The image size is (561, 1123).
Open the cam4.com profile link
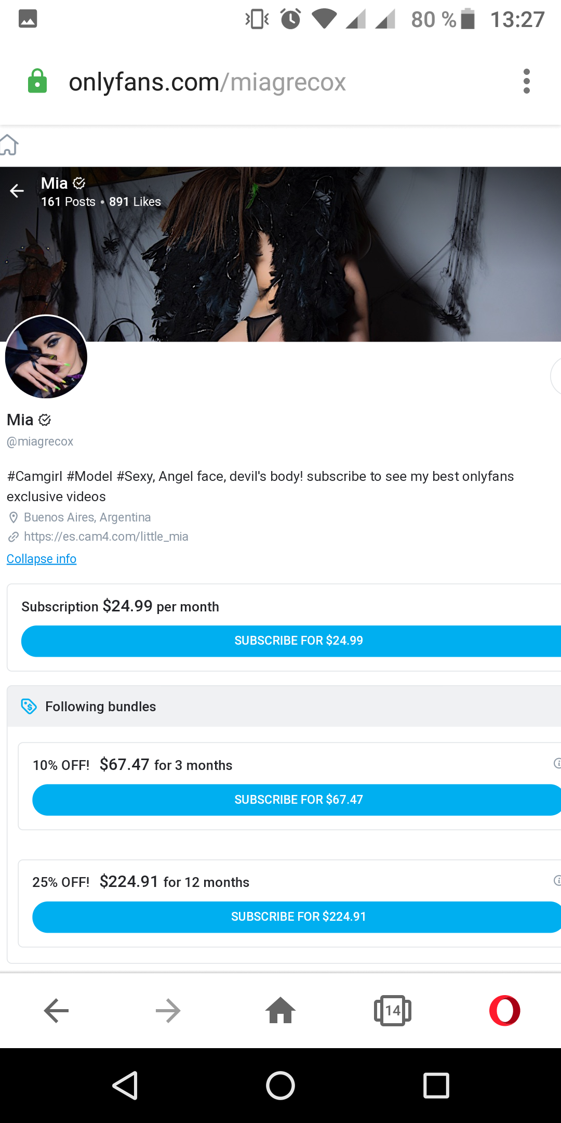coord(106,537)
